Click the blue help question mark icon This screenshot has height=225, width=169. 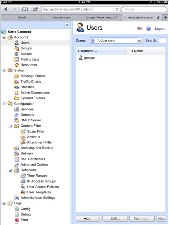tap(148, 29)
